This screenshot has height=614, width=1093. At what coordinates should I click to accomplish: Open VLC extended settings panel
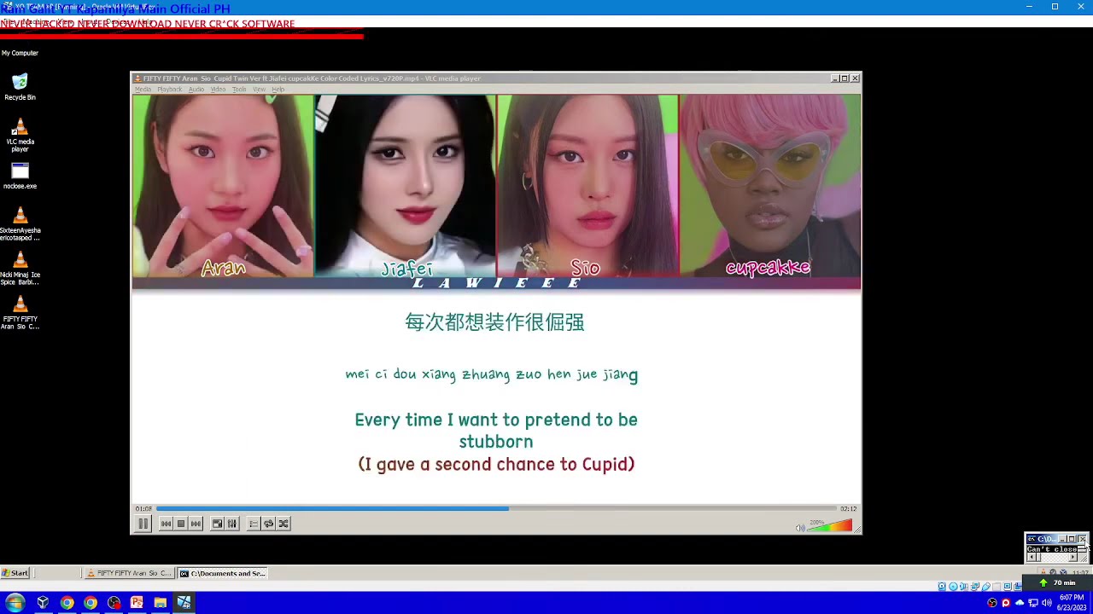tap(231, 524)
